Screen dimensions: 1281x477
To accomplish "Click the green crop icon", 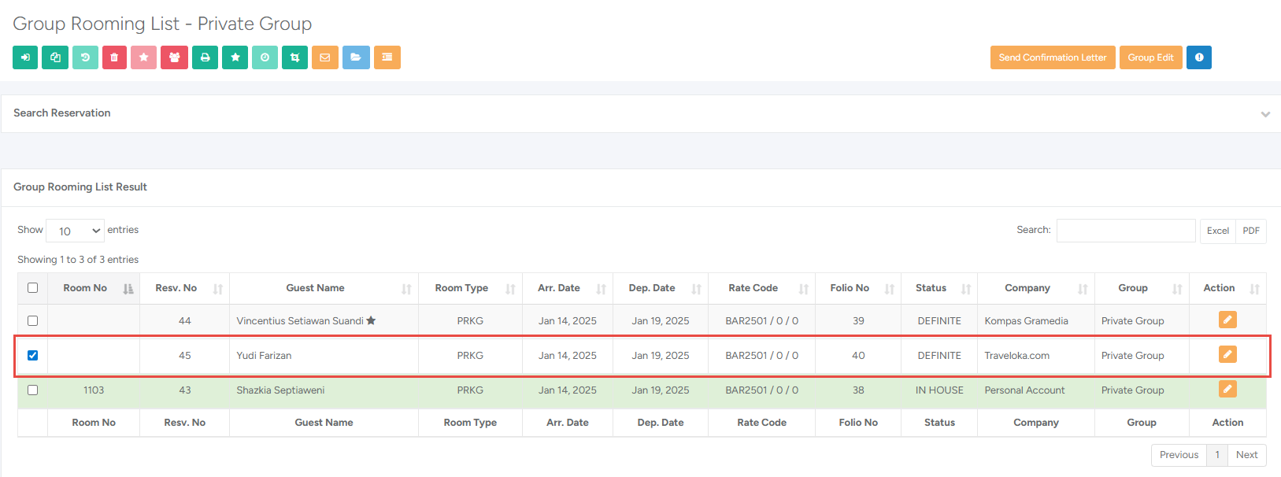I will click(294, 57).
